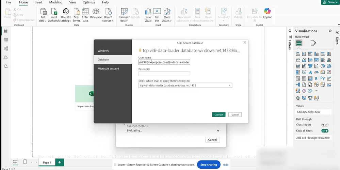Insert a New visual from ribbon
Screen dimensions: 340x170
[x=148, y=15]
